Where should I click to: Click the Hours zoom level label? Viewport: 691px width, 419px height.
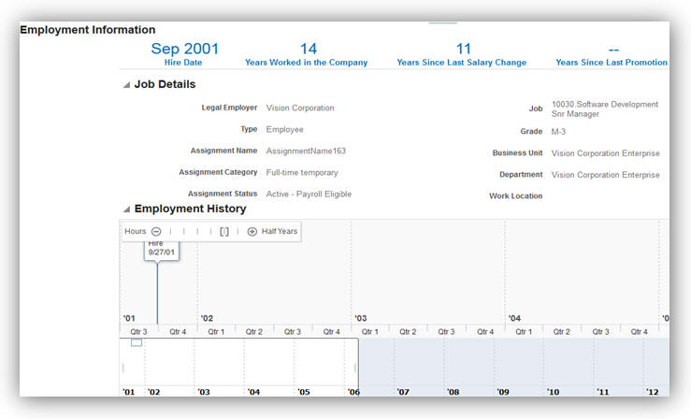[135, 231]
